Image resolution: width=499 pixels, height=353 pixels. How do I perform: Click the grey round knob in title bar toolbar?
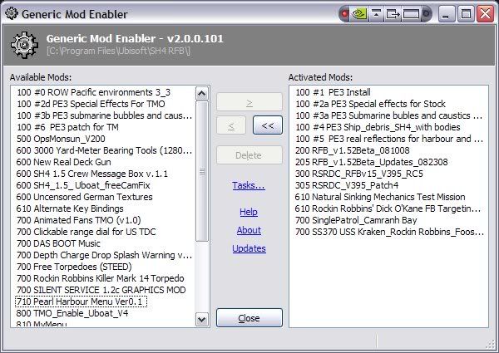(426, 13)
